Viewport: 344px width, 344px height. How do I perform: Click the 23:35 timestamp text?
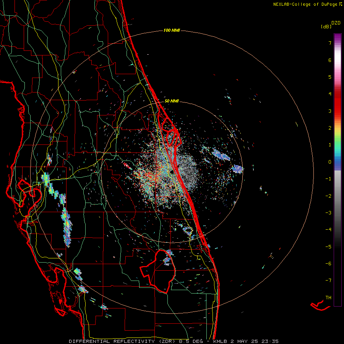coord(271,341)
